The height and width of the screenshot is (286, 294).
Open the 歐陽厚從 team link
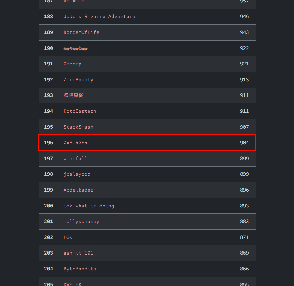pyautogui.click(x=73, y=95)
